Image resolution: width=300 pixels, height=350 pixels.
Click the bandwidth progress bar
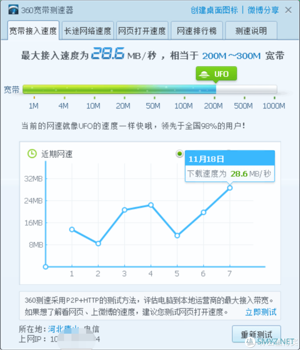150,89
